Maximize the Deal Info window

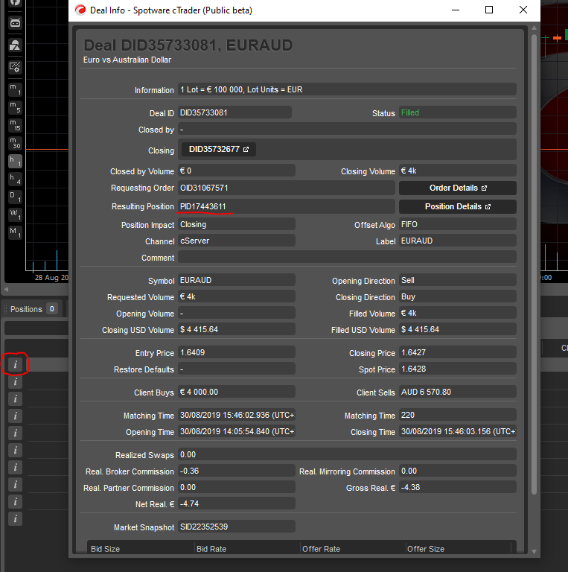click(489, 10)
